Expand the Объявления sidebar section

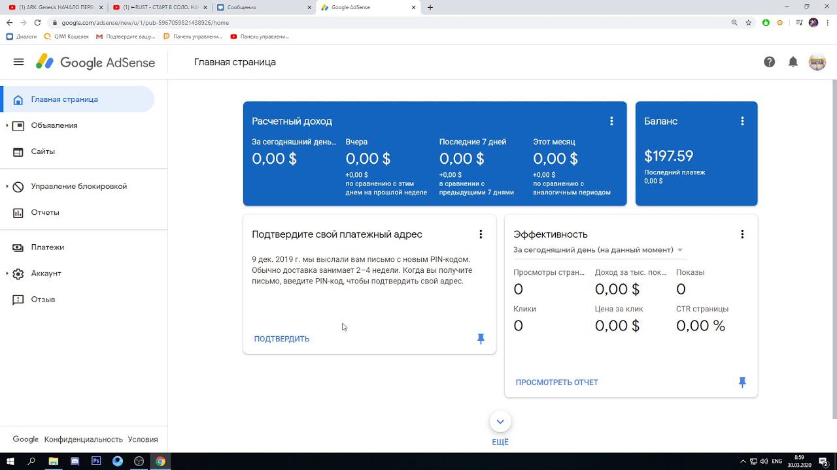coord(7,125)
